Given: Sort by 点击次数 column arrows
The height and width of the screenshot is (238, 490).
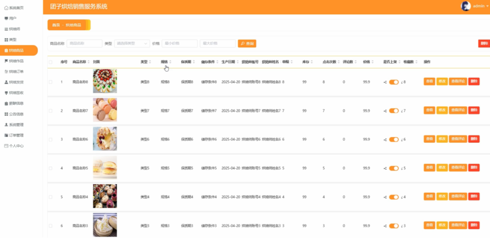Looking at the screenshot, I should [x=339, y=62].
